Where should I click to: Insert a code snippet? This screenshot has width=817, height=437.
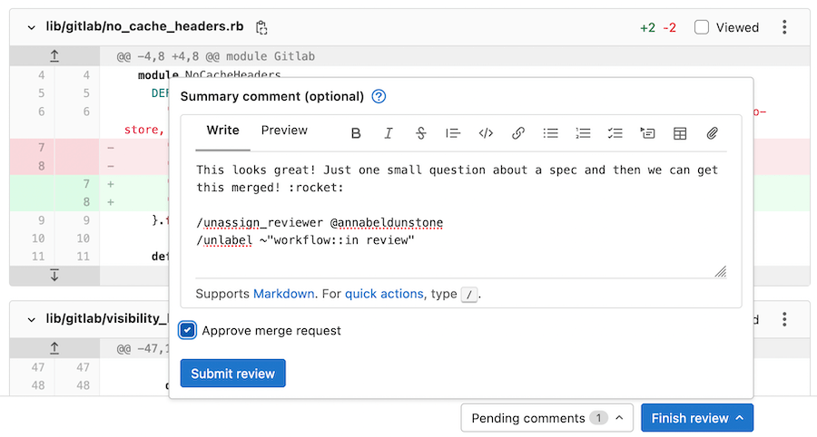click(x=486, y=133)
